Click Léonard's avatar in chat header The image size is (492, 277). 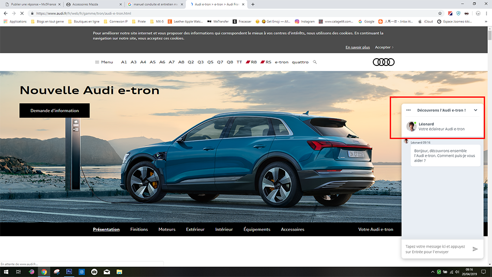[411, 126]
